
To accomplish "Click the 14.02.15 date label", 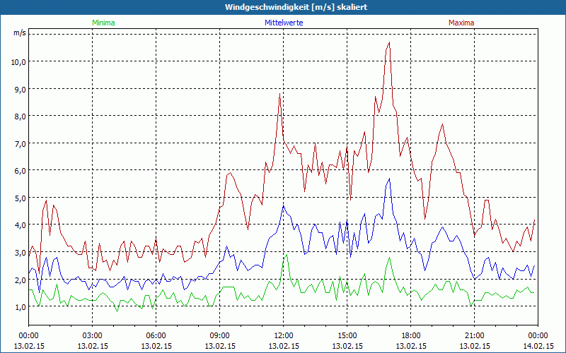I will pos(538,346).
